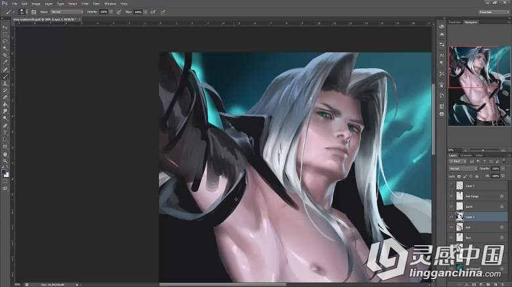Hide the hair bangs layer

(x=451, y=197)
